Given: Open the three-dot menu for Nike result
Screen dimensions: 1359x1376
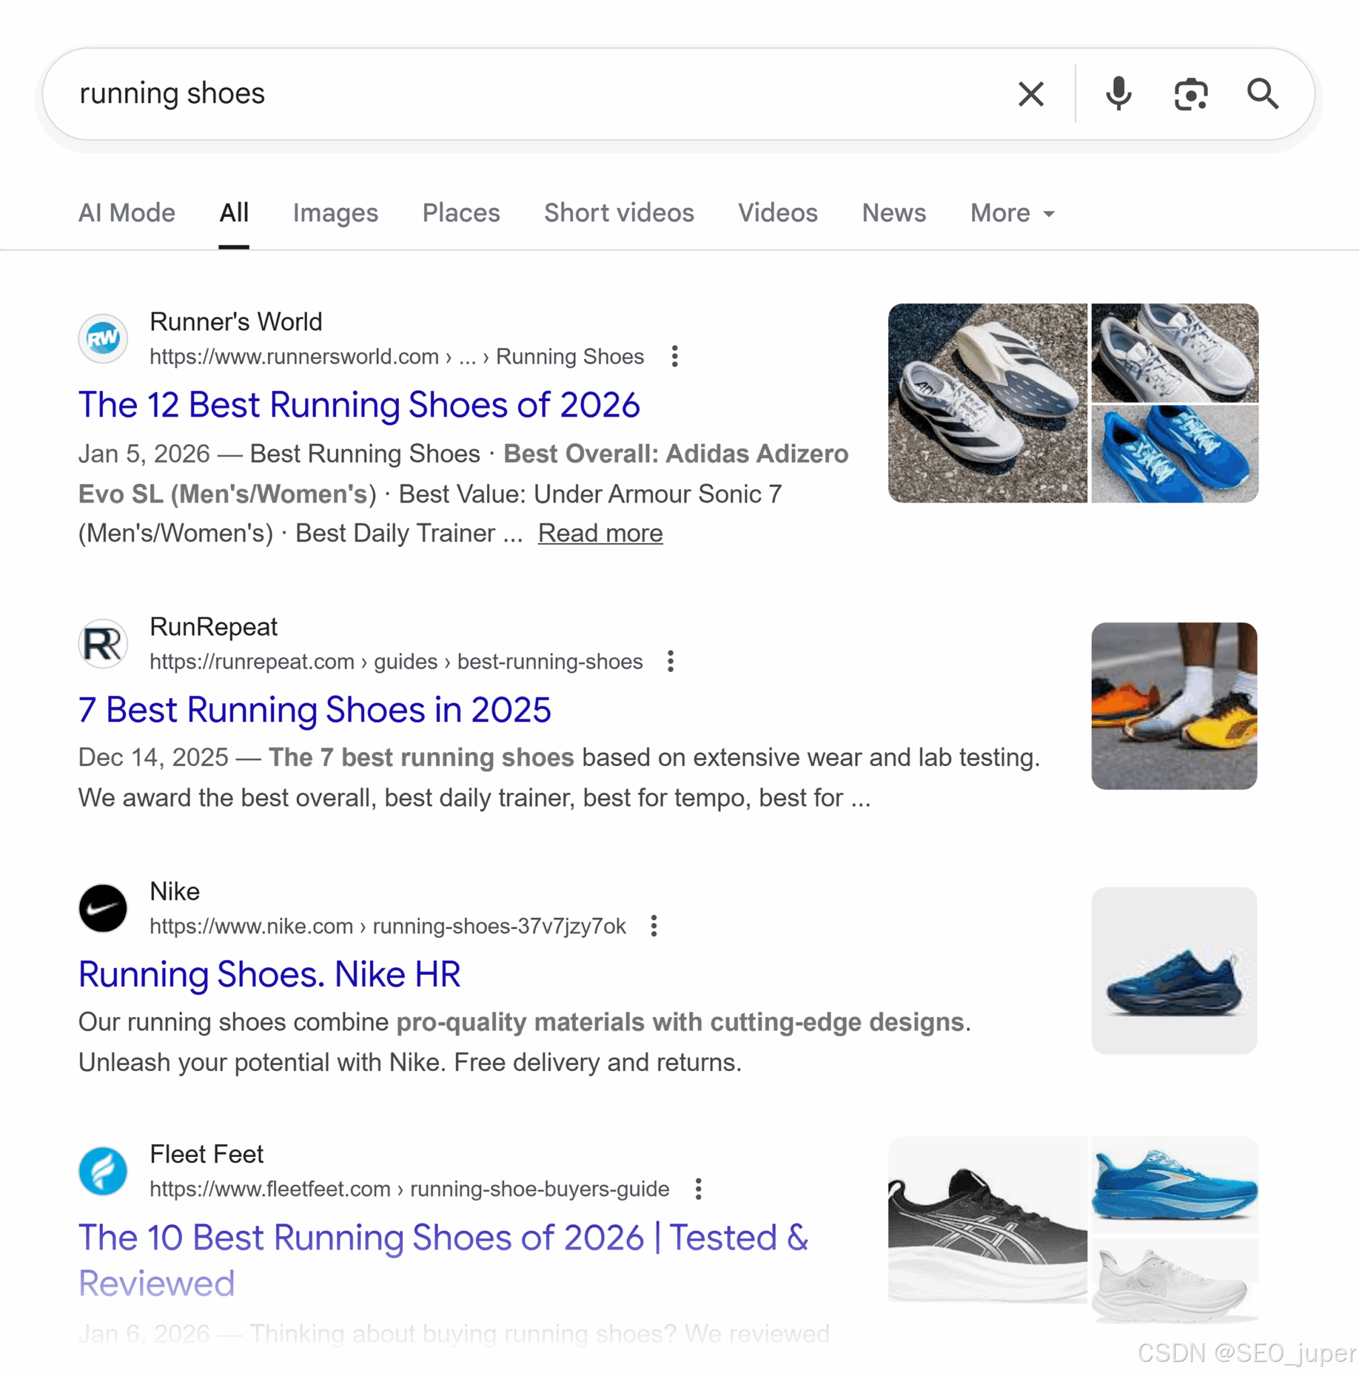Looking at the screenshot, I should pos(654,926).
